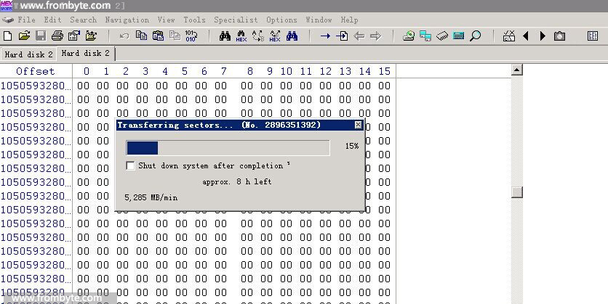Open the Navigation menu
This screenshot has height=304, width=608.
click(x=127, y=20)
